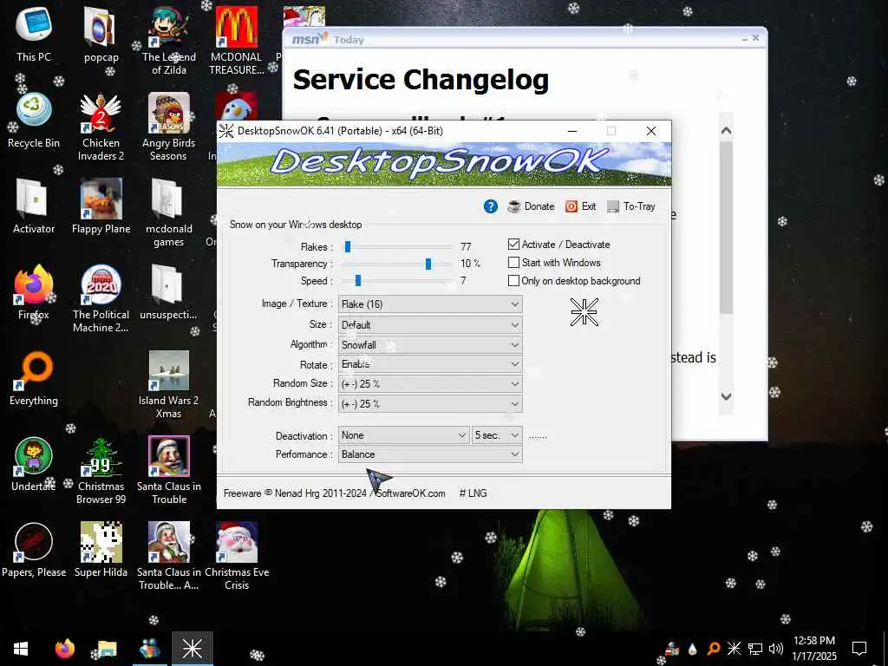Click the Donate coffee cup button
The height and width of the screenshot is (666, 888).
(x=532, y=206)
